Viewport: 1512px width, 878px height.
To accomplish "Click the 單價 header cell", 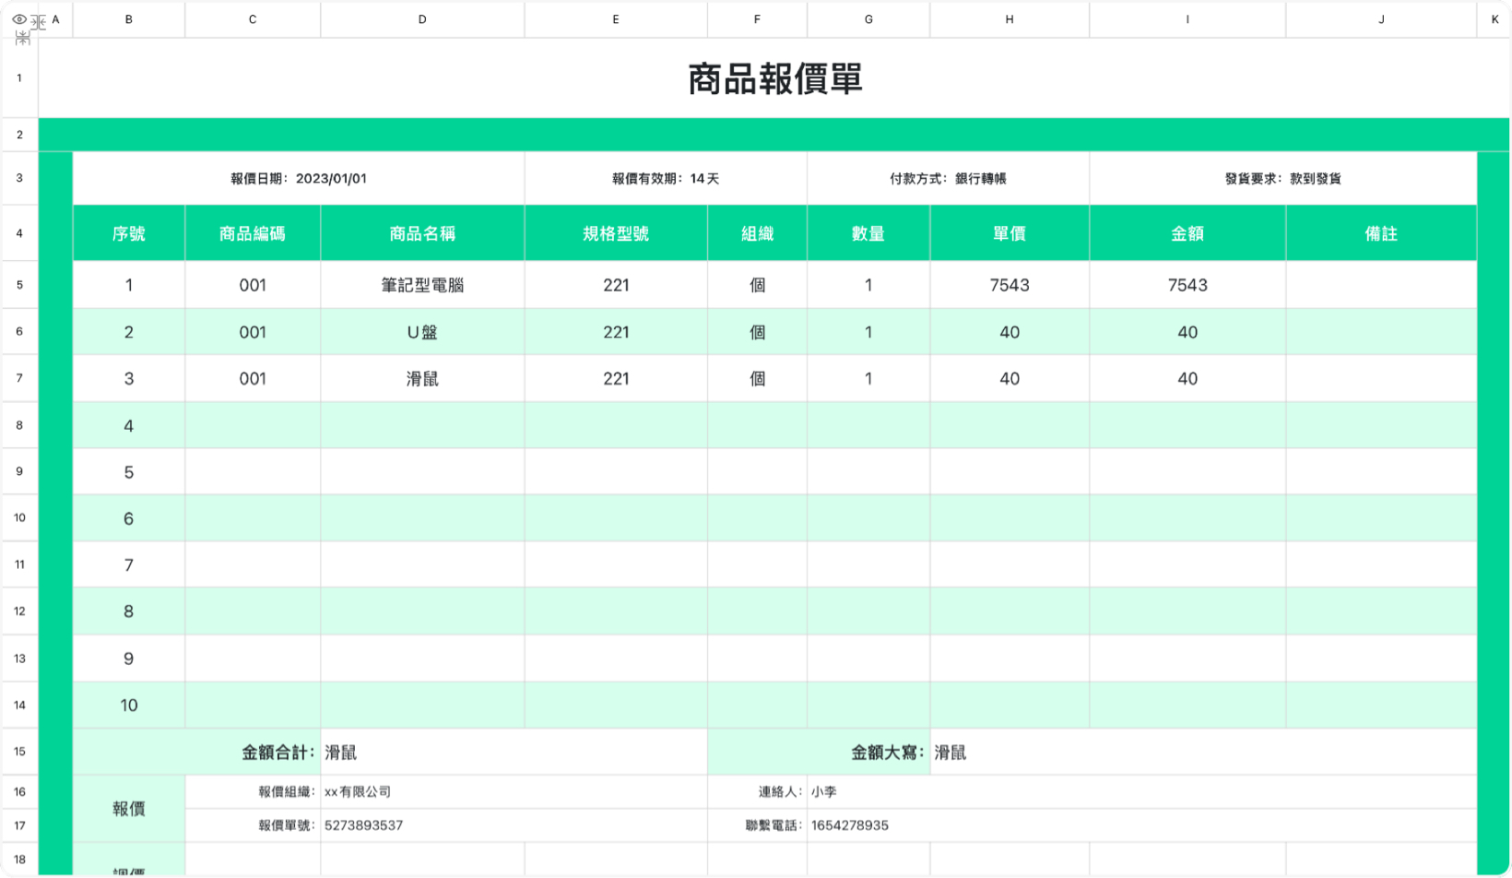I will (1010, 233).
